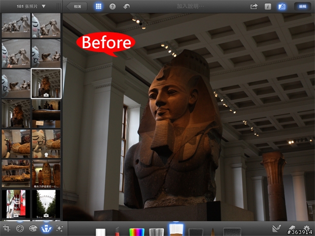315x236 pixels.
Task: Select the highlighted pharaoh statue thumbnail
Action: coord(46,84)
